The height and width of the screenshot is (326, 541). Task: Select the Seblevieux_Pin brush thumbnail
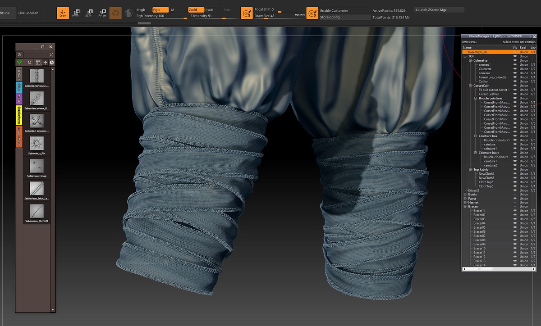[x=37, y=143]
